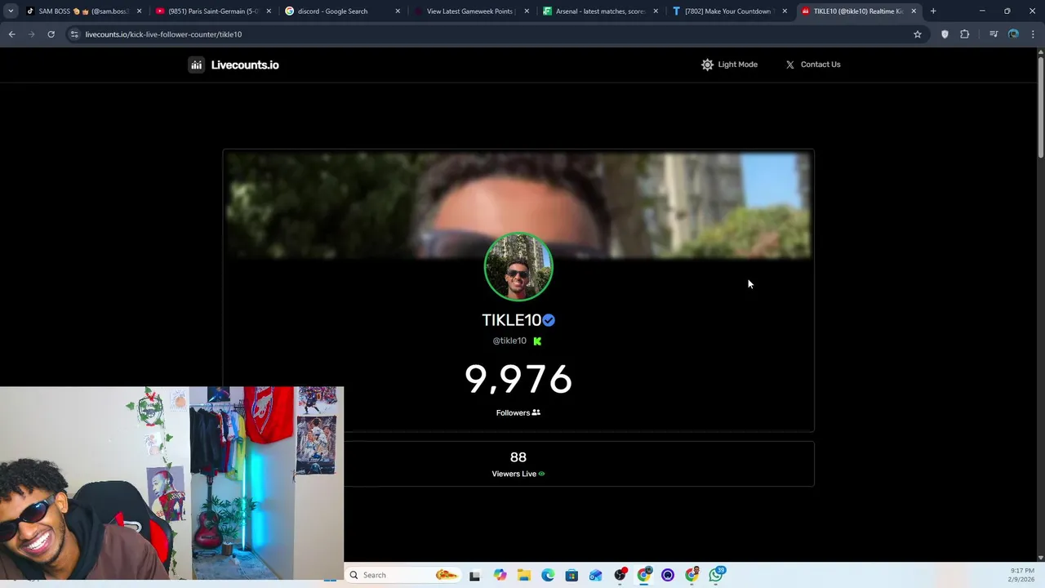The height and width of the screenshot is (588, 1045).
Task: Click the Viewers Live eye icon
Action: tap(541, 474)
